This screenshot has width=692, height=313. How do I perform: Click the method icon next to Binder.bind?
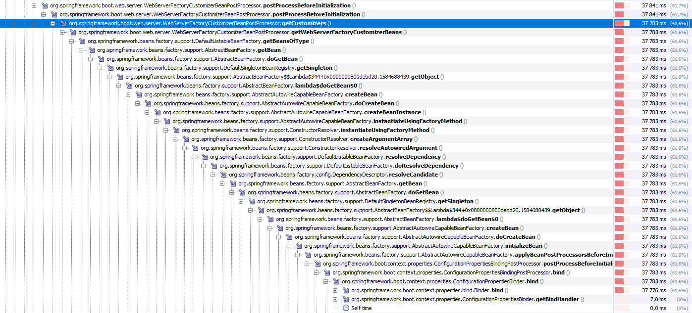347,290
